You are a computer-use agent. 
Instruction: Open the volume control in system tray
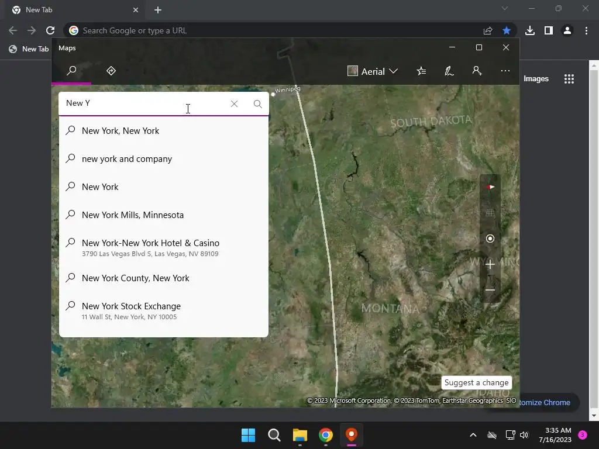pos(524,435)
